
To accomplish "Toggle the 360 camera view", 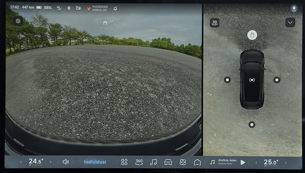I will [x=139, y=162].
